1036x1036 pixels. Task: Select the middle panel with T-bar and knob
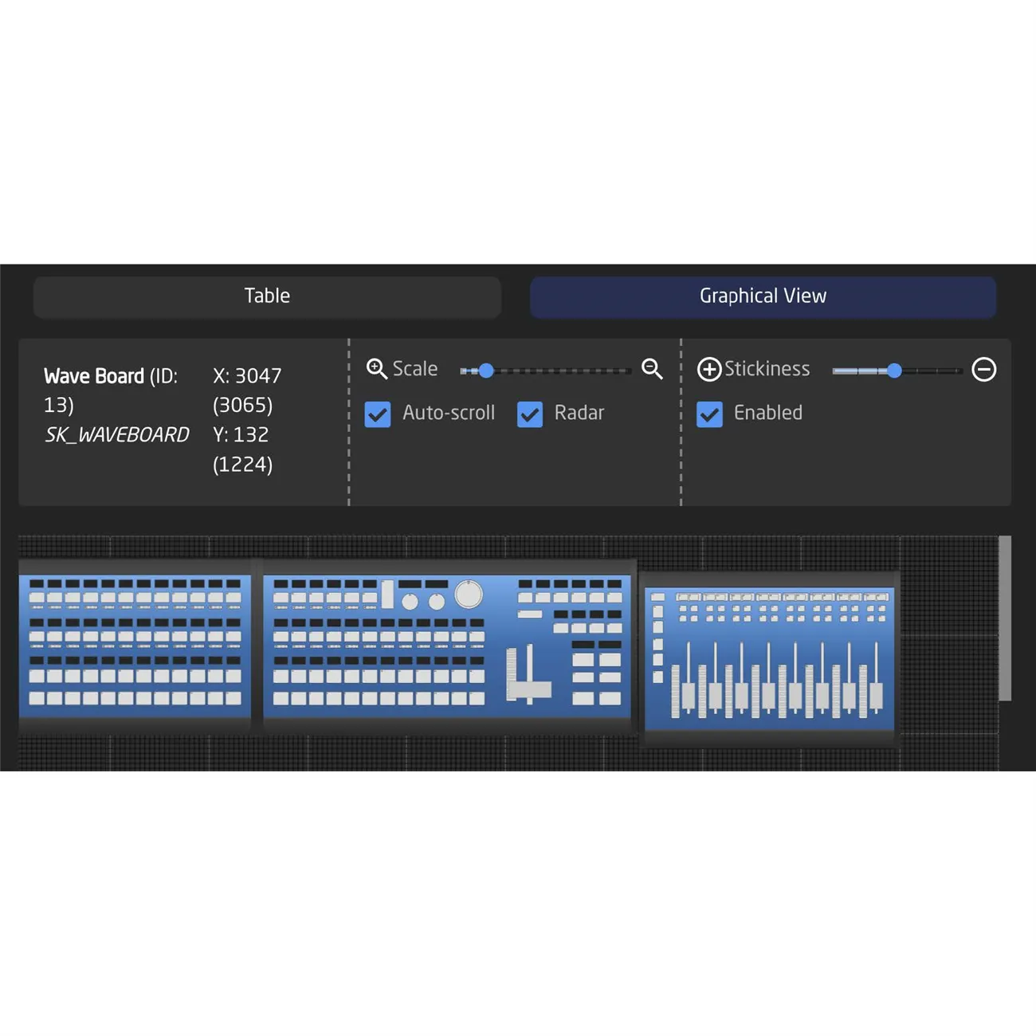pos(447,645)
